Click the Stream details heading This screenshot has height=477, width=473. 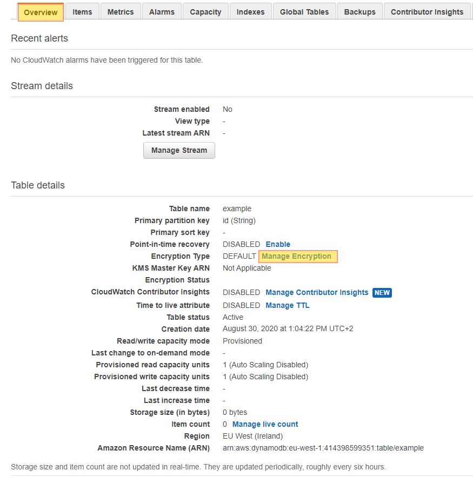pos(42,85)
